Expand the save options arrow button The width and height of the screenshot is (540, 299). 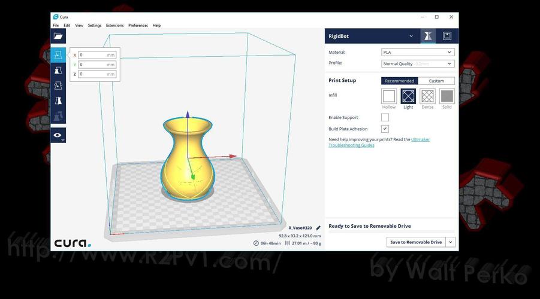451,242
